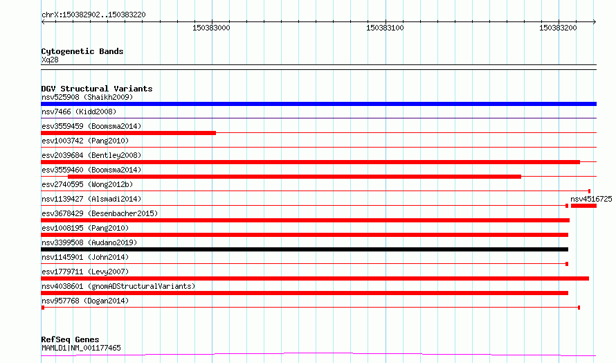This screenshot has width=616, height=363.
Task: Click the Cytogenetic Bands track title
Action: tap(82, 51)
